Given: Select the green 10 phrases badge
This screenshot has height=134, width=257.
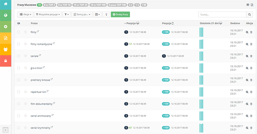Looking at the screenshot, I should [x=39, y=5].
